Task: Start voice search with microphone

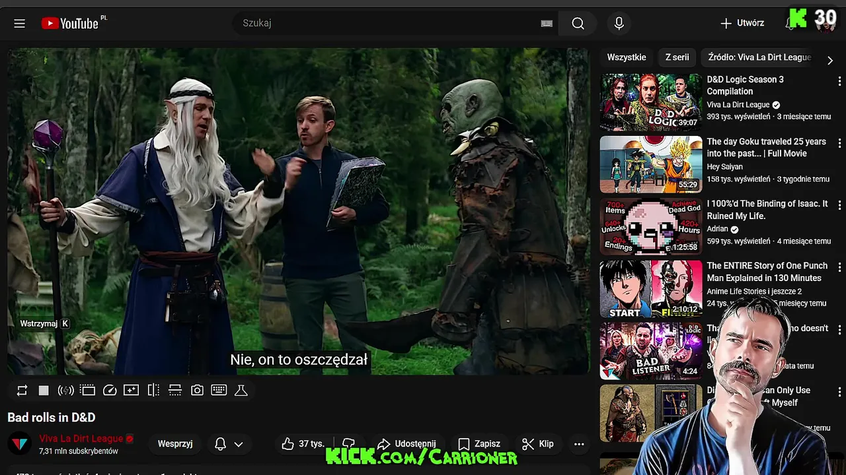Action: 619,23
